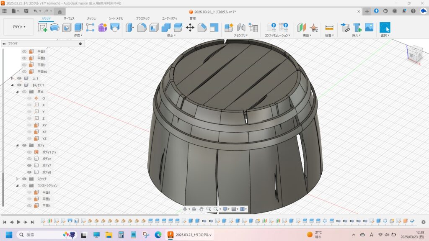
Task: Click the Shell tool icon
Action: point(154,28)
